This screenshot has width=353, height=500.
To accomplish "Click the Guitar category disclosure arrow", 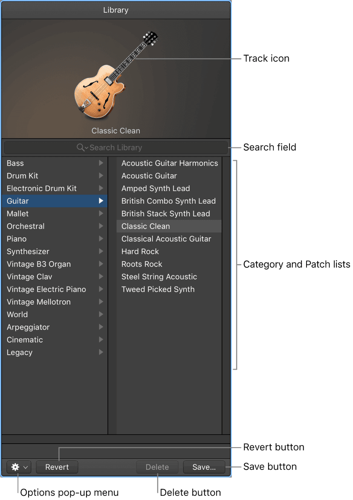I will [101, 201].
